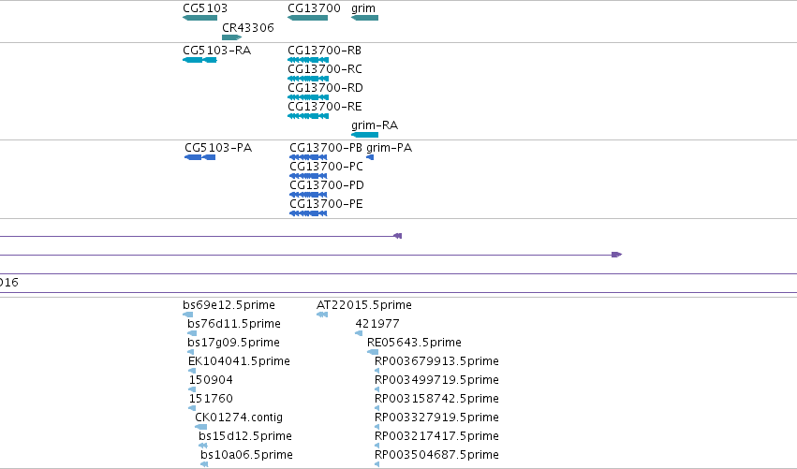Click the left-pointing purple feature arrowhead
797x469 pixels.
pos(397,236)
